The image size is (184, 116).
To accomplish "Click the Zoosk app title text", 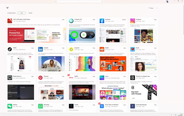I will [137, 48].
